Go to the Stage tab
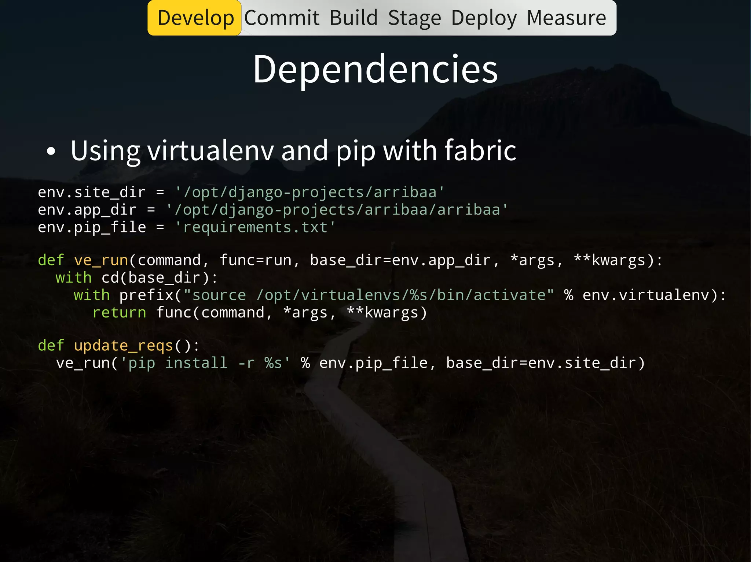Image resolution: width=751 pixels, height=562 pixels. point(414,18)
